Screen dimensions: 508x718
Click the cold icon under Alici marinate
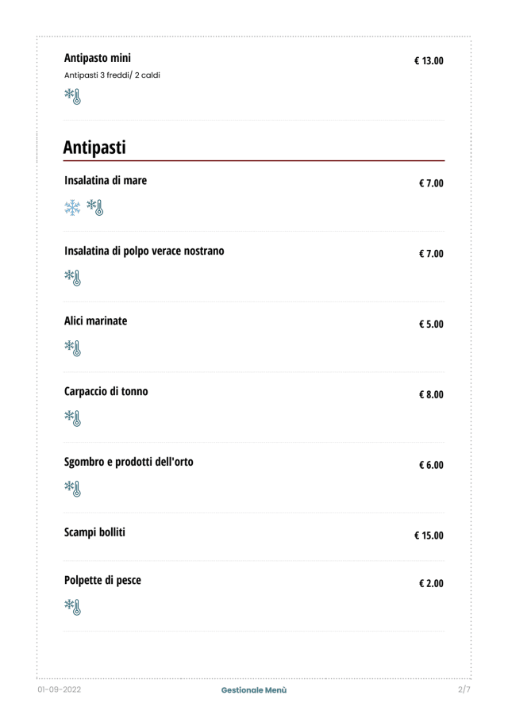point(73,348)
